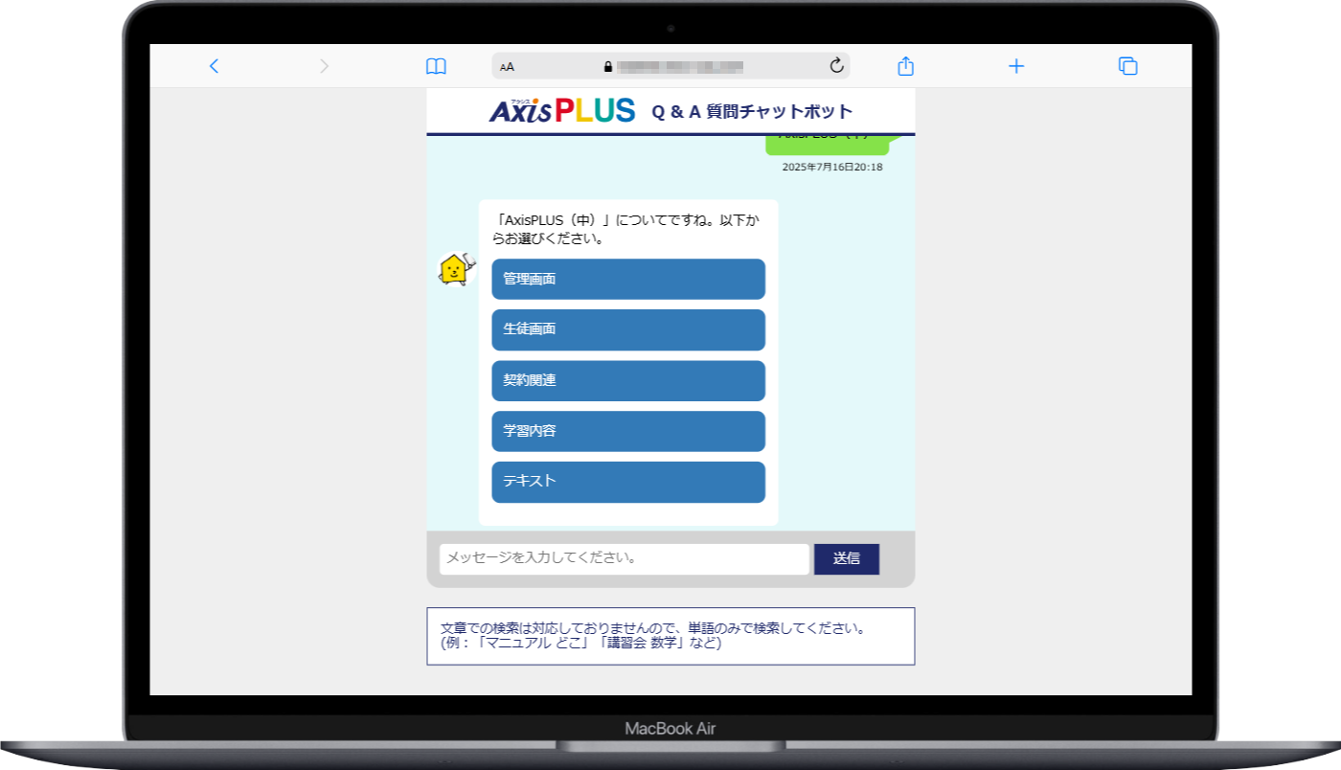Go back with the browser back arrow
Viewport: 1341px width, 770px height.
tap(214, 66)
